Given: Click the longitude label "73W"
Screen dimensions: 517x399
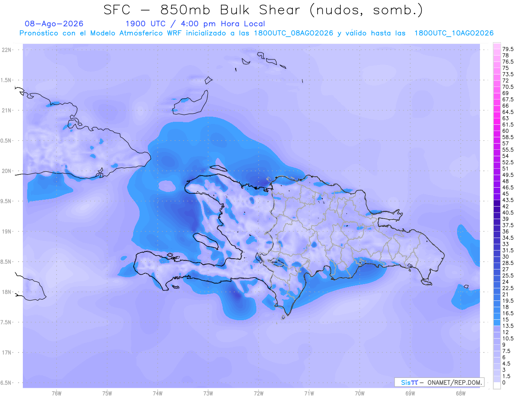Looking at the screenshot, I should (208, 393).
